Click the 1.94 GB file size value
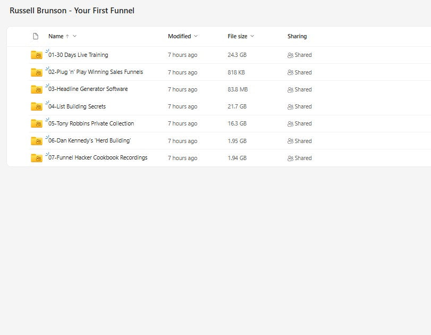431x335 pixels. (237, 158)
